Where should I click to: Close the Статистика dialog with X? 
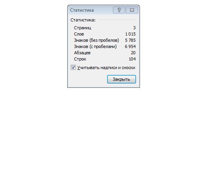[132, 10]
